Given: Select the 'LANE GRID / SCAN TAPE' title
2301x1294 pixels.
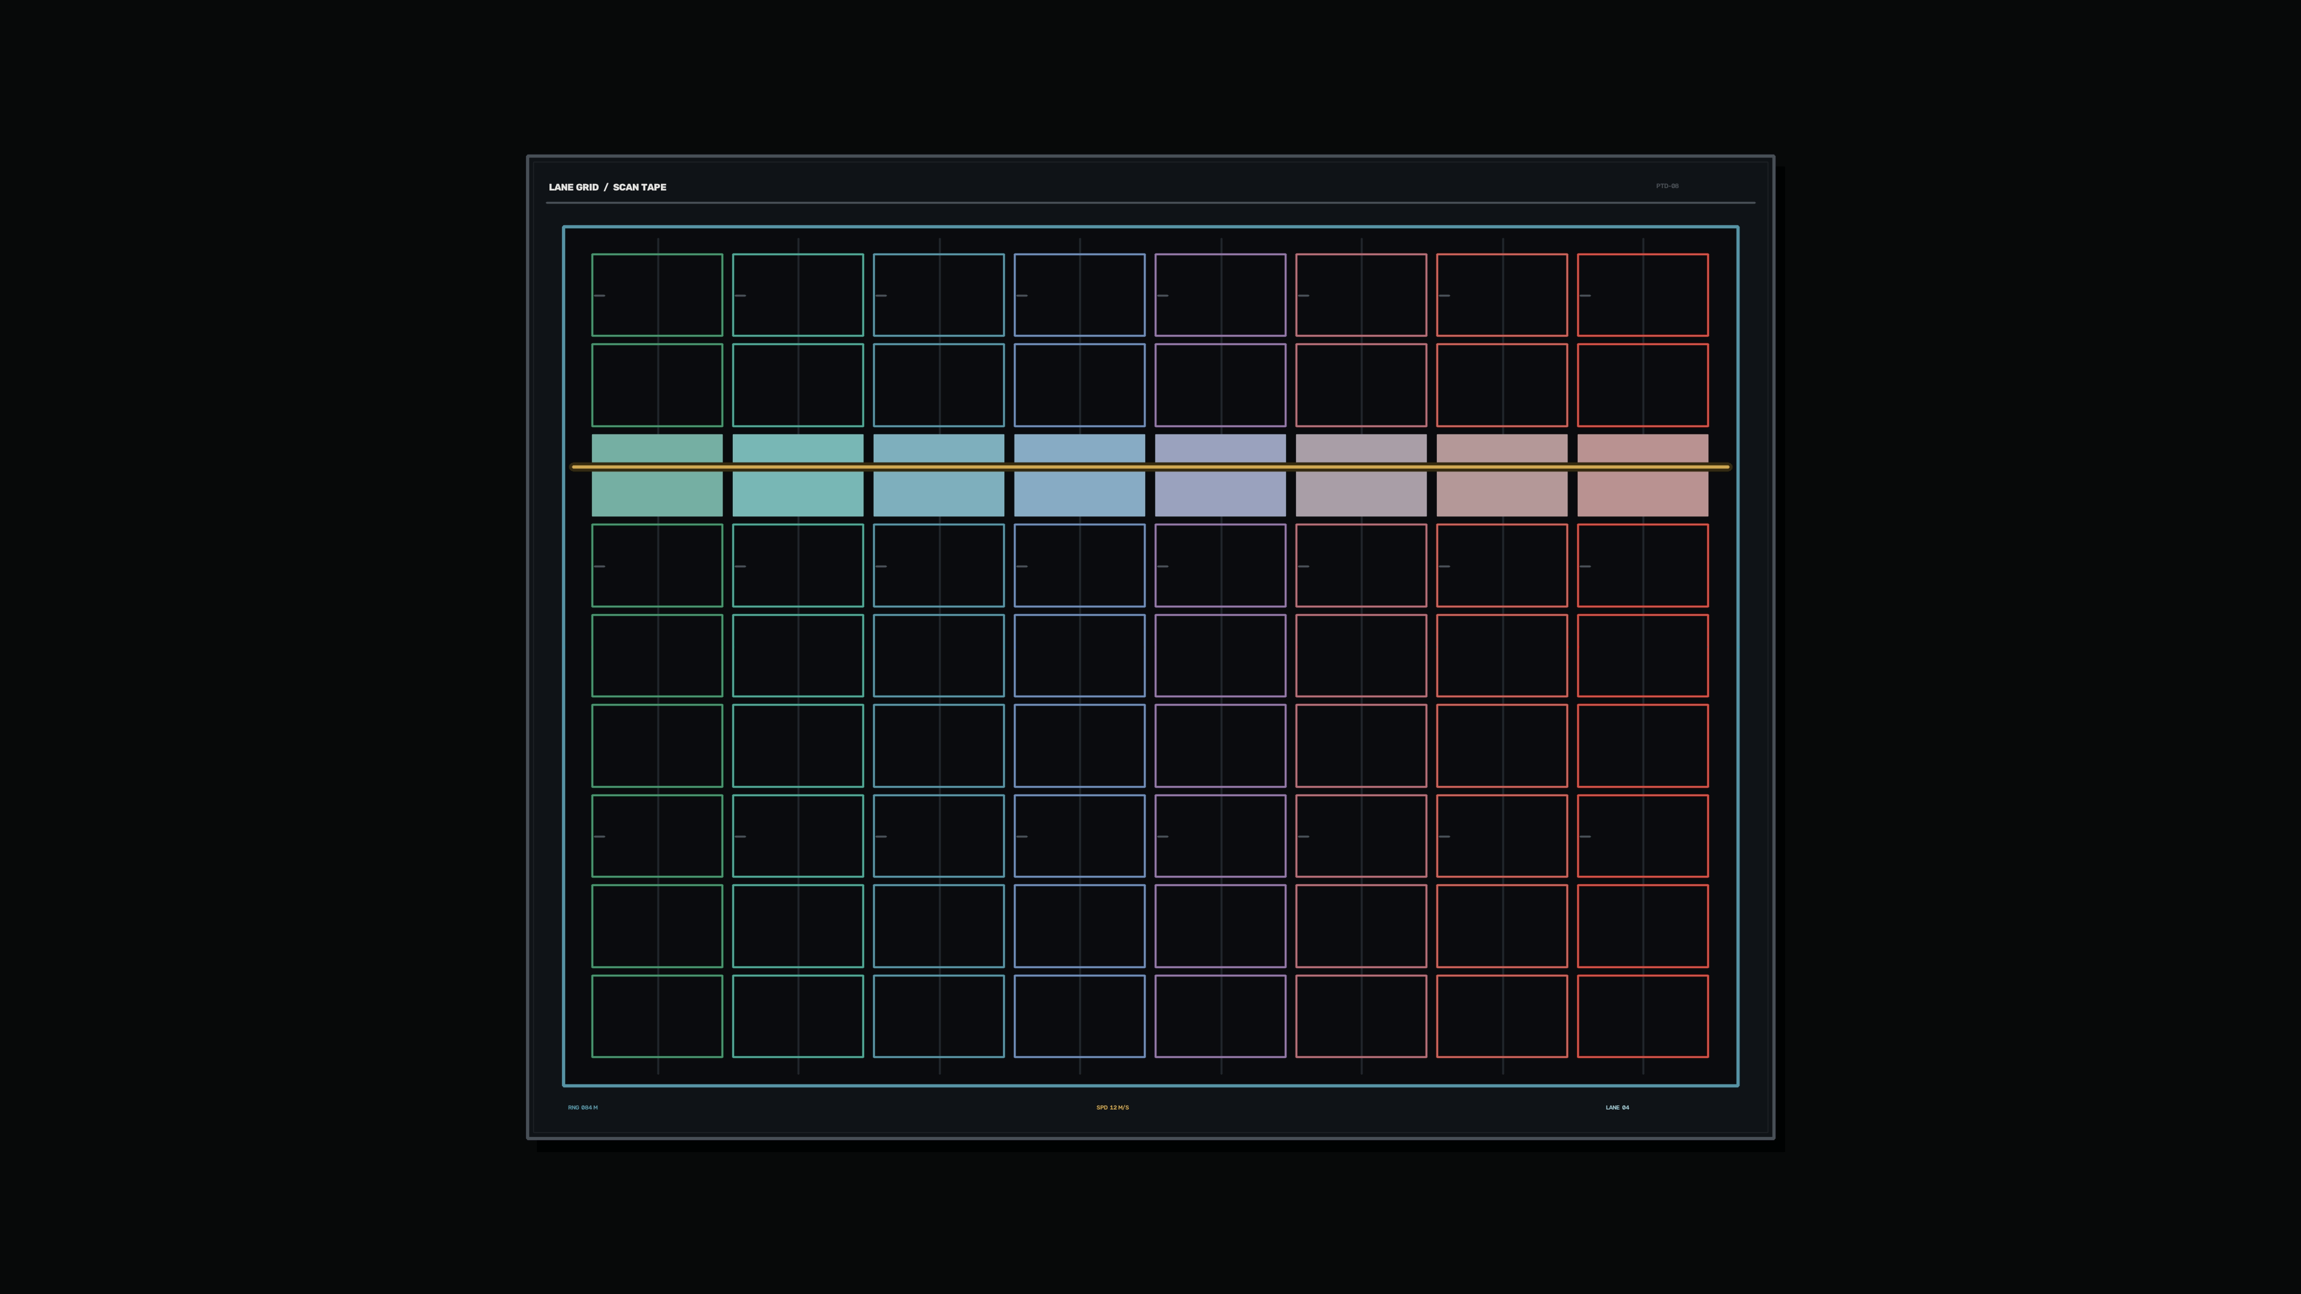Looking at the screenshot, I should click(x=608, y=187).
